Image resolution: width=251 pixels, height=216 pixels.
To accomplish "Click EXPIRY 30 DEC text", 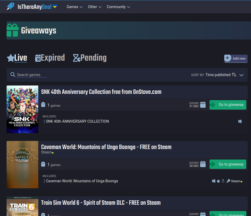I will tap(194, 164).
